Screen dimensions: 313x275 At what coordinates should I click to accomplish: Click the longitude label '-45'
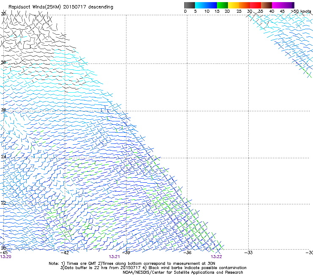click(x=4, y=253)
